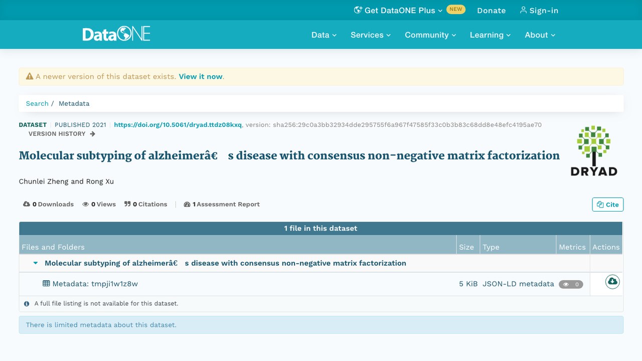Click the table icon next to Metadata file
This screenshot has height=361, width=642.
coord(46,283)
